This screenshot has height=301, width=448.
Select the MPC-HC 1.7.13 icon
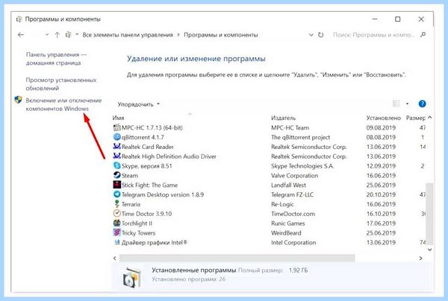117,127
